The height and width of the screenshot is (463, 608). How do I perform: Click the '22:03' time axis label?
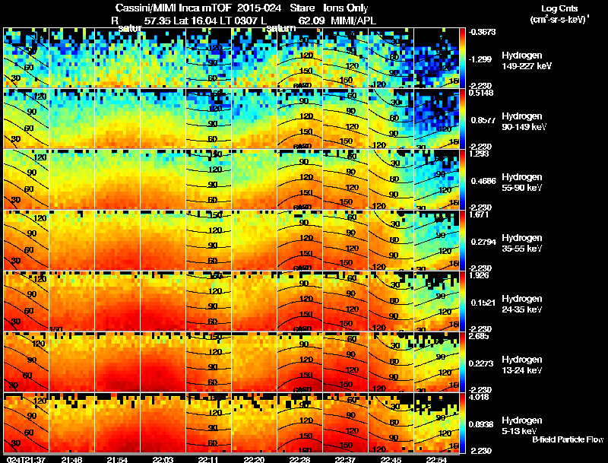163,459
